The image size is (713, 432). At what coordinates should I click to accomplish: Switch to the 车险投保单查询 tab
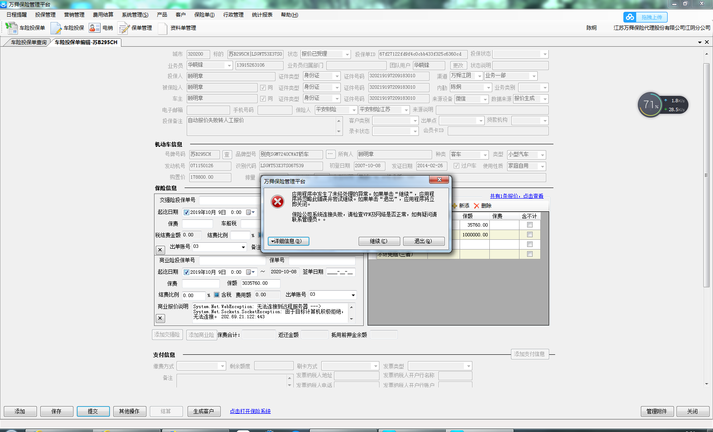click(x=28, y=42)
